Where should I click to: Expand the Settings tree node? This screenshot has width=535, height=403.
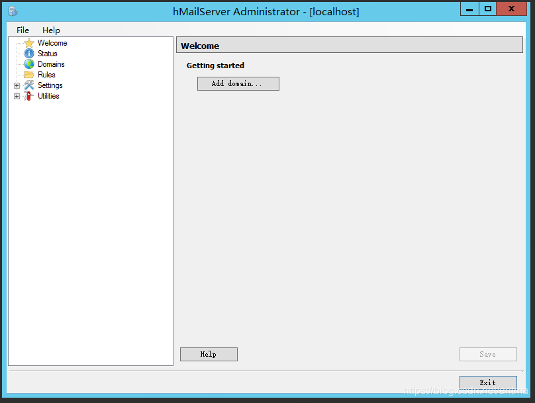coord(17,85)
